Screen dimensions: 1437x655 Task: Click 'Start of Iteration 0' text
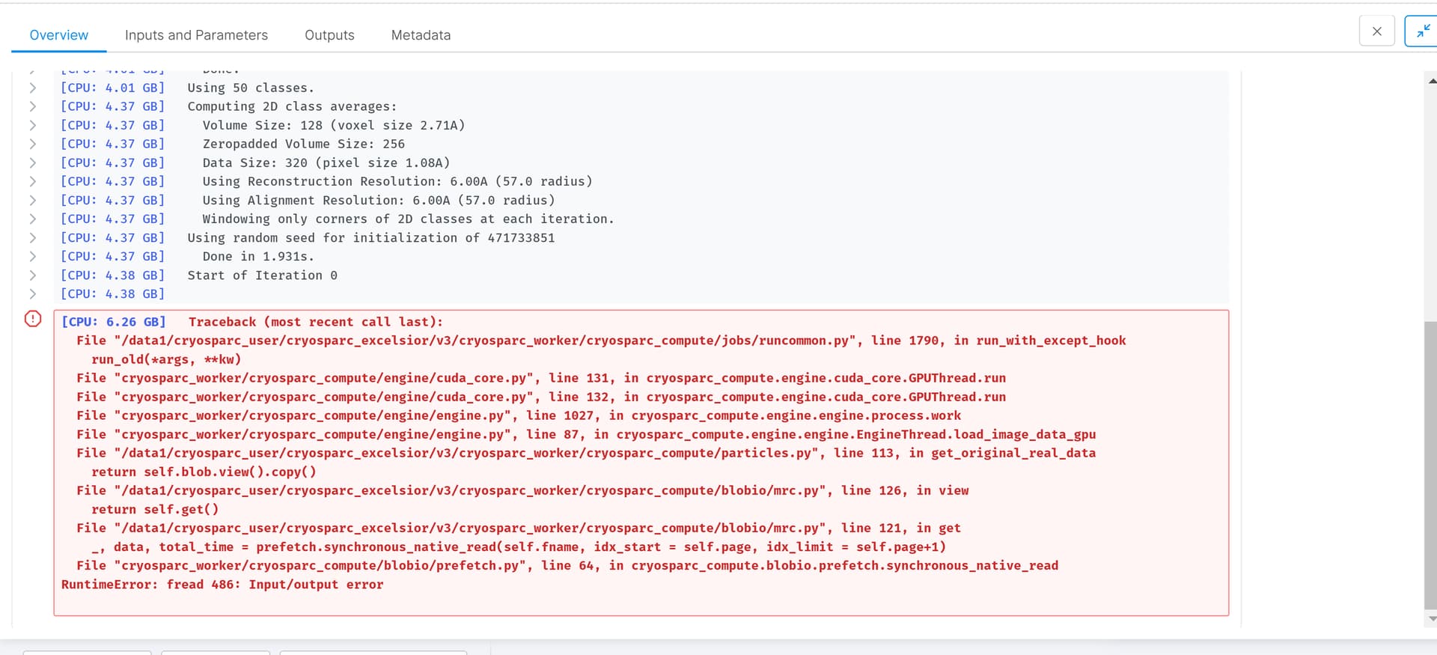262,275
